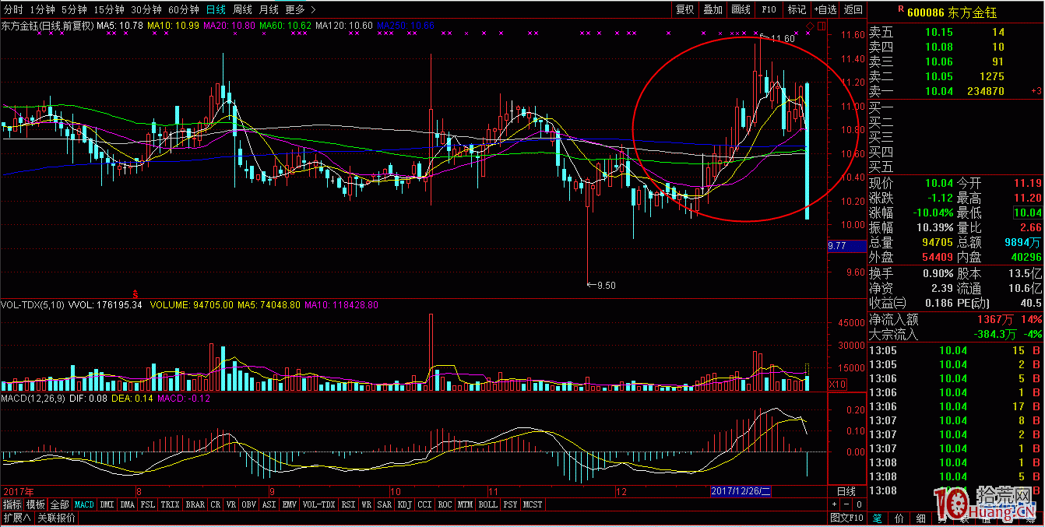Screen dimensions: 1045x527
Task: Open the 图文F10 info panel
Action: coord(846,518)
